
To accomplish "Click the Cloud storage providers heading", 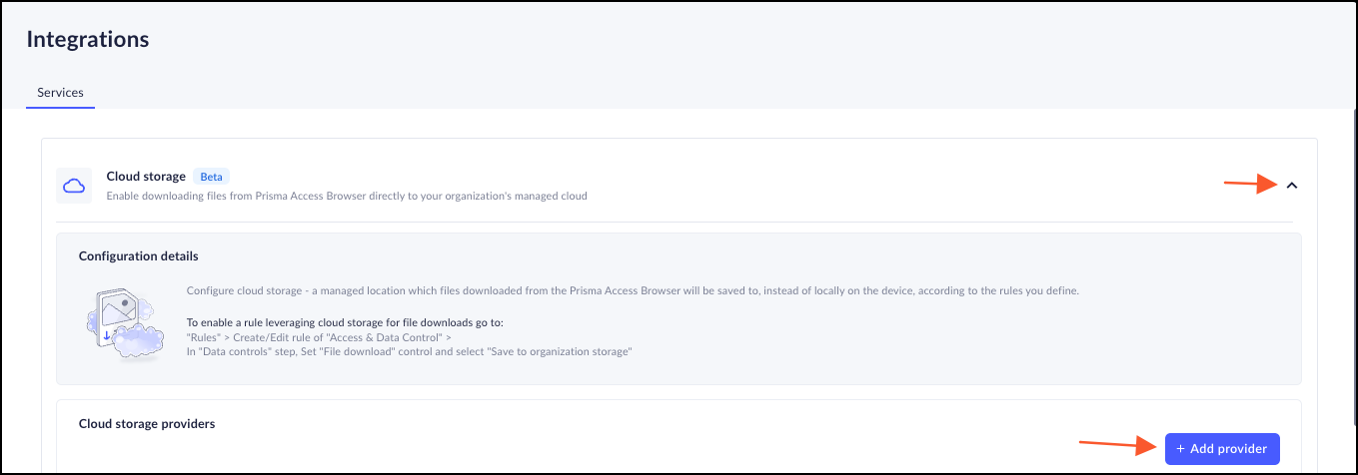I will tap(147, 424).
